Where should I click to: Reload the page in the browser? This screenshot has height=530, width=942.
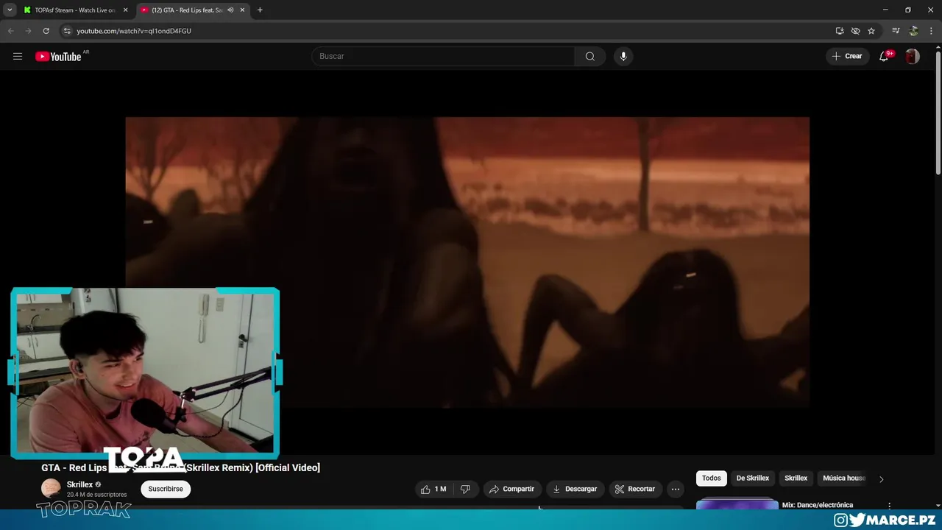[x=46, y=31]
